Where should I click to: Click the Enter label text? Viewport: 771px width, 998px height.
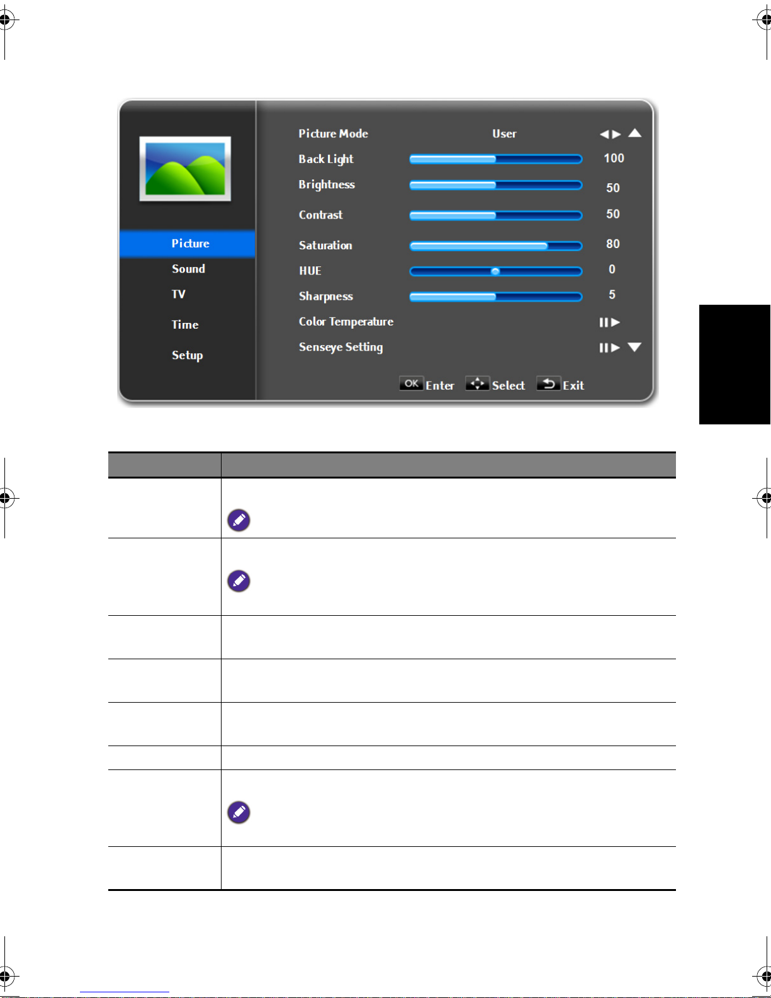coord(440,385)
